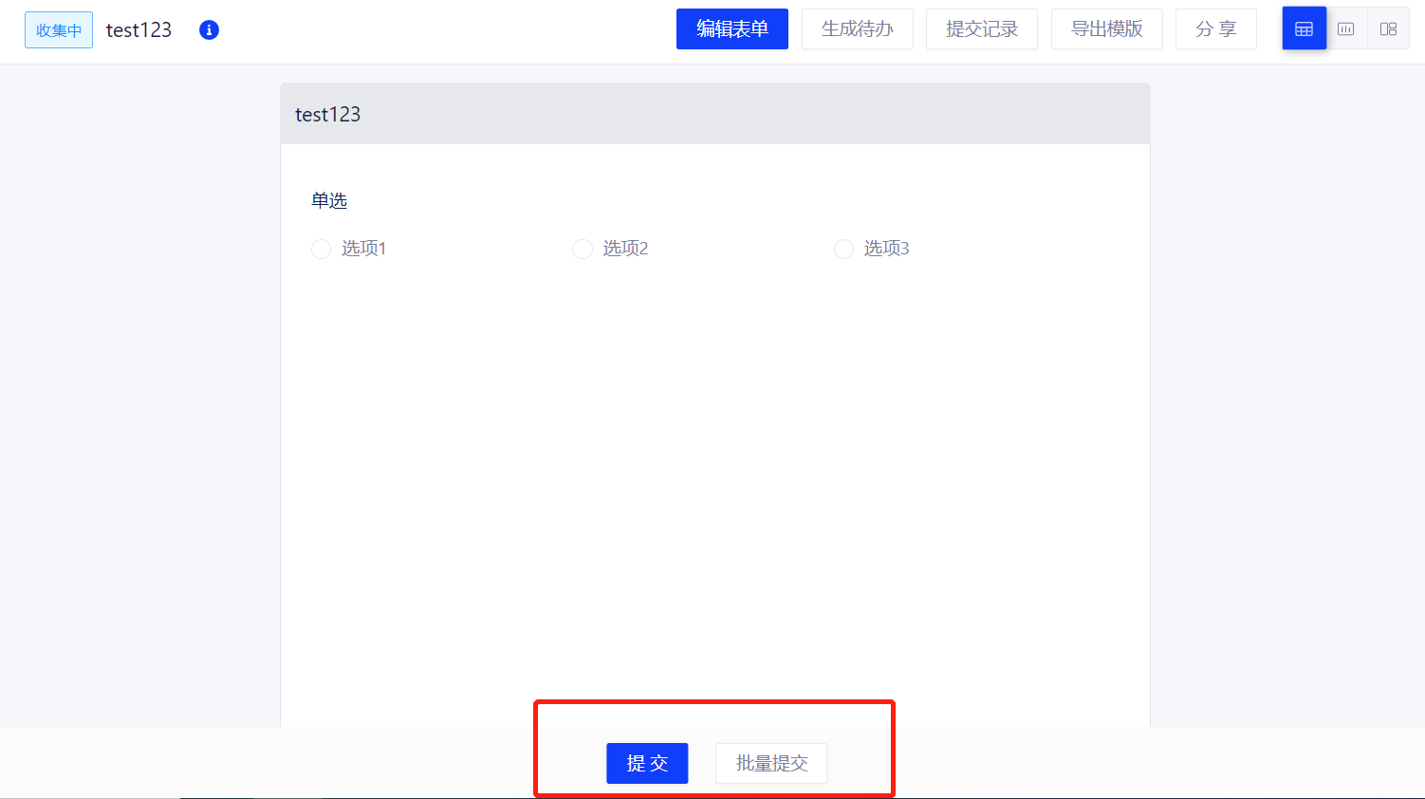Choose the 选项2 radio button
1425x799 pixels.
click(583, 249)
